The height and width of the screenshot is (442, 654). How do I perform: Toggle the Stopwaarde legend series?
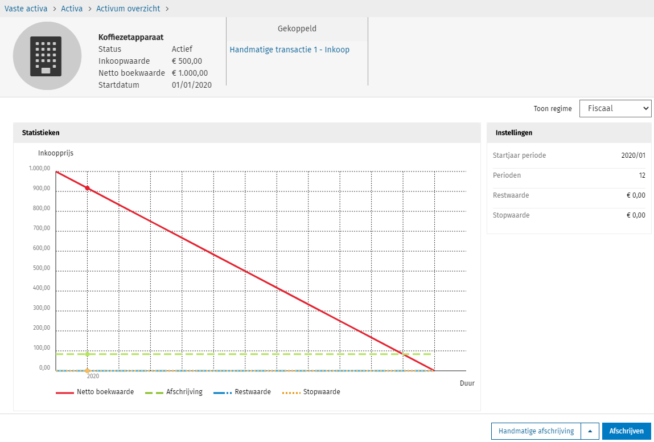[x=311, y=392]
